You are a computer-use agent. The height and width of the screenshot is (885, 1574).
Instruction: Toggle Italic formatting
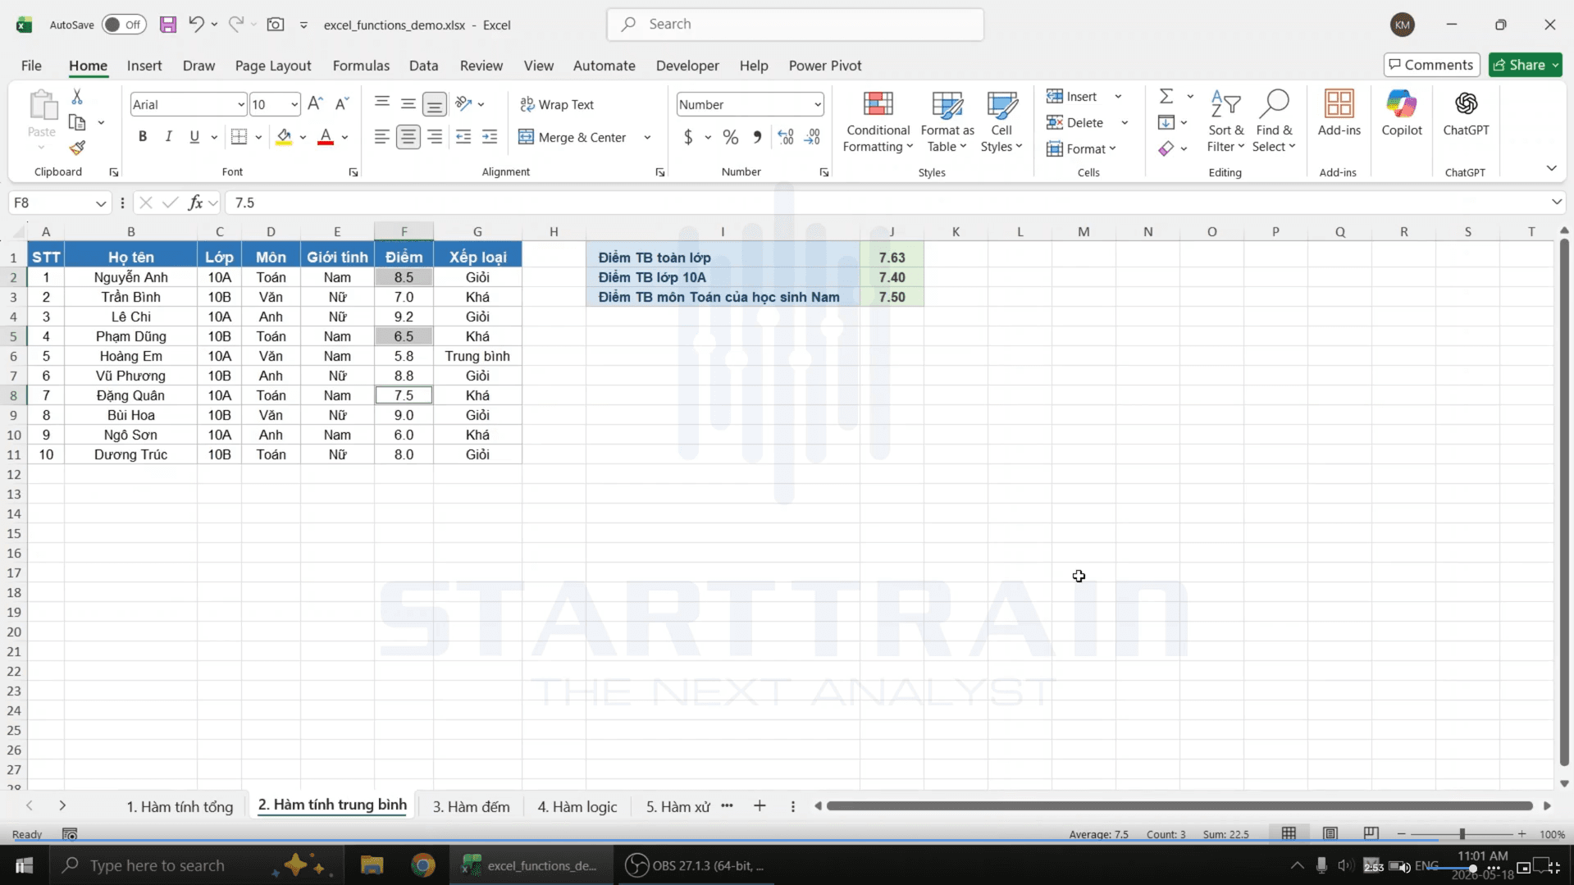coord(168,137)
